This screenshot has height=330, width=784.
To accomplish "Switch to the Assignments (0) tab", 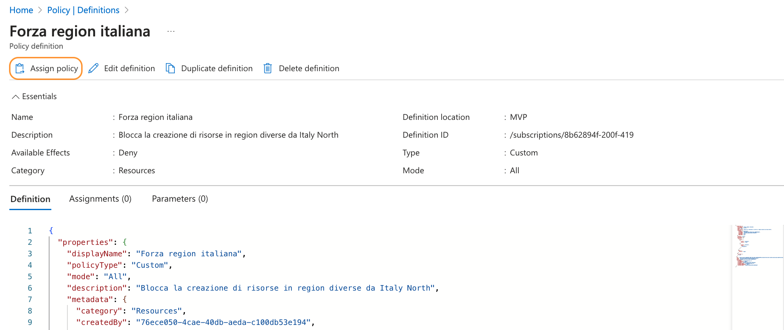I will coord(100,199).
